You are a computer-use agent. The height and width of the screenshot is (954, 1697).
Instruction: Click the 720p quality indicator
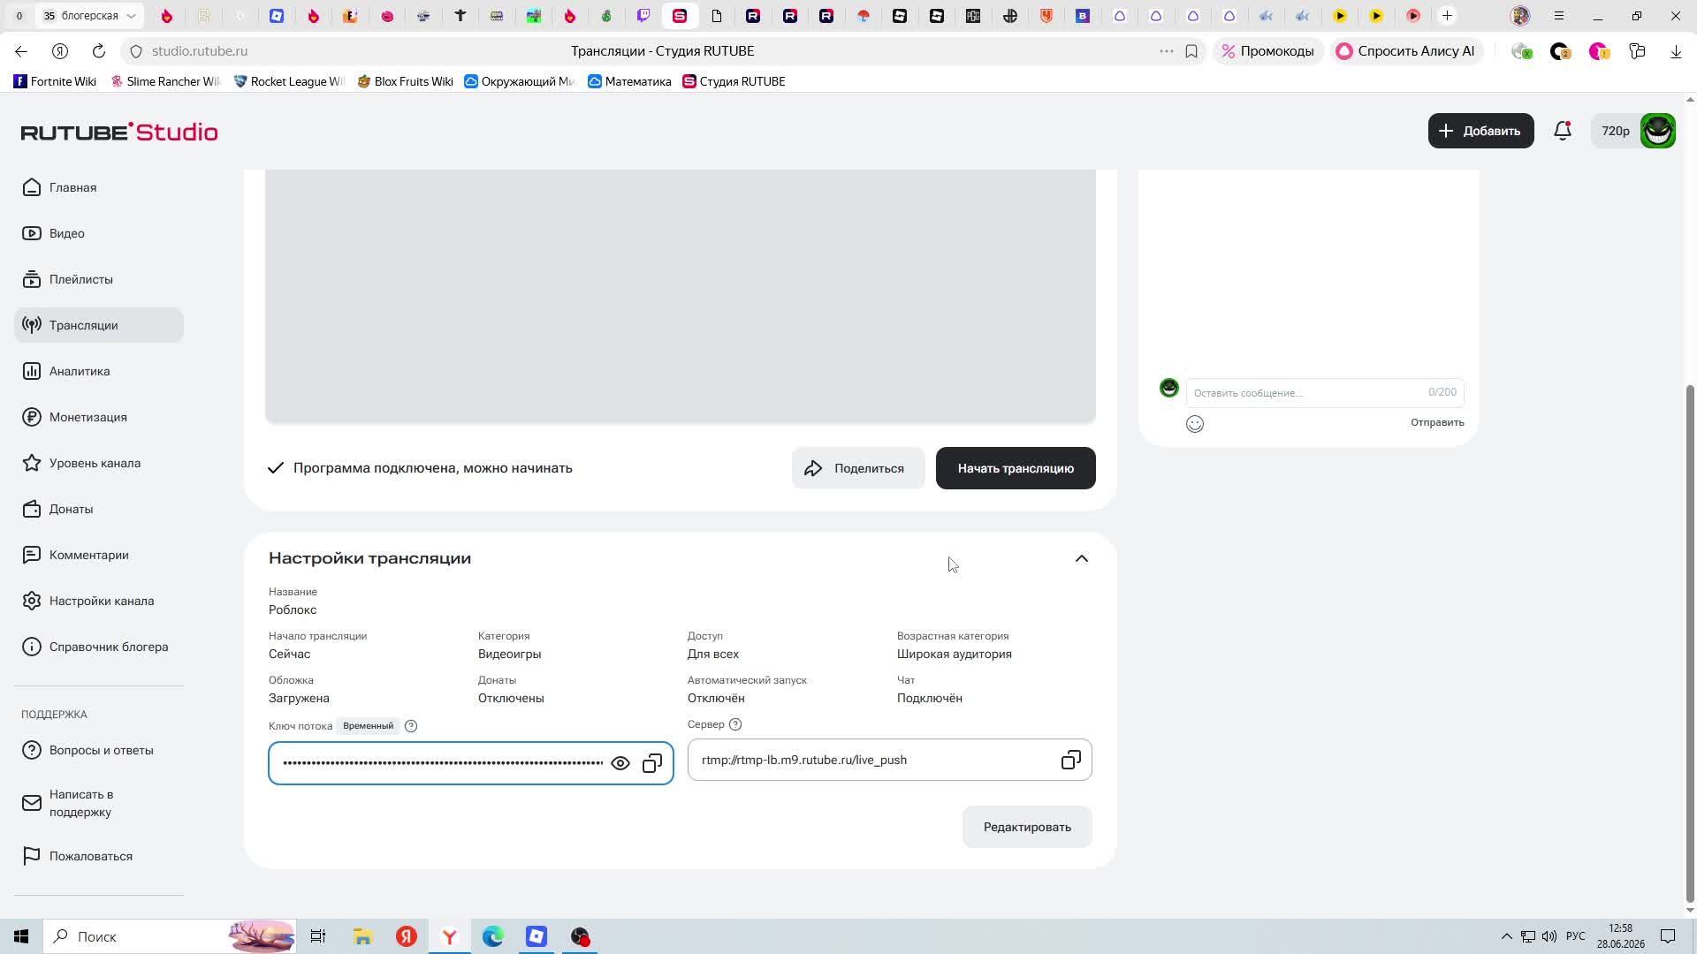point(1615,131)
